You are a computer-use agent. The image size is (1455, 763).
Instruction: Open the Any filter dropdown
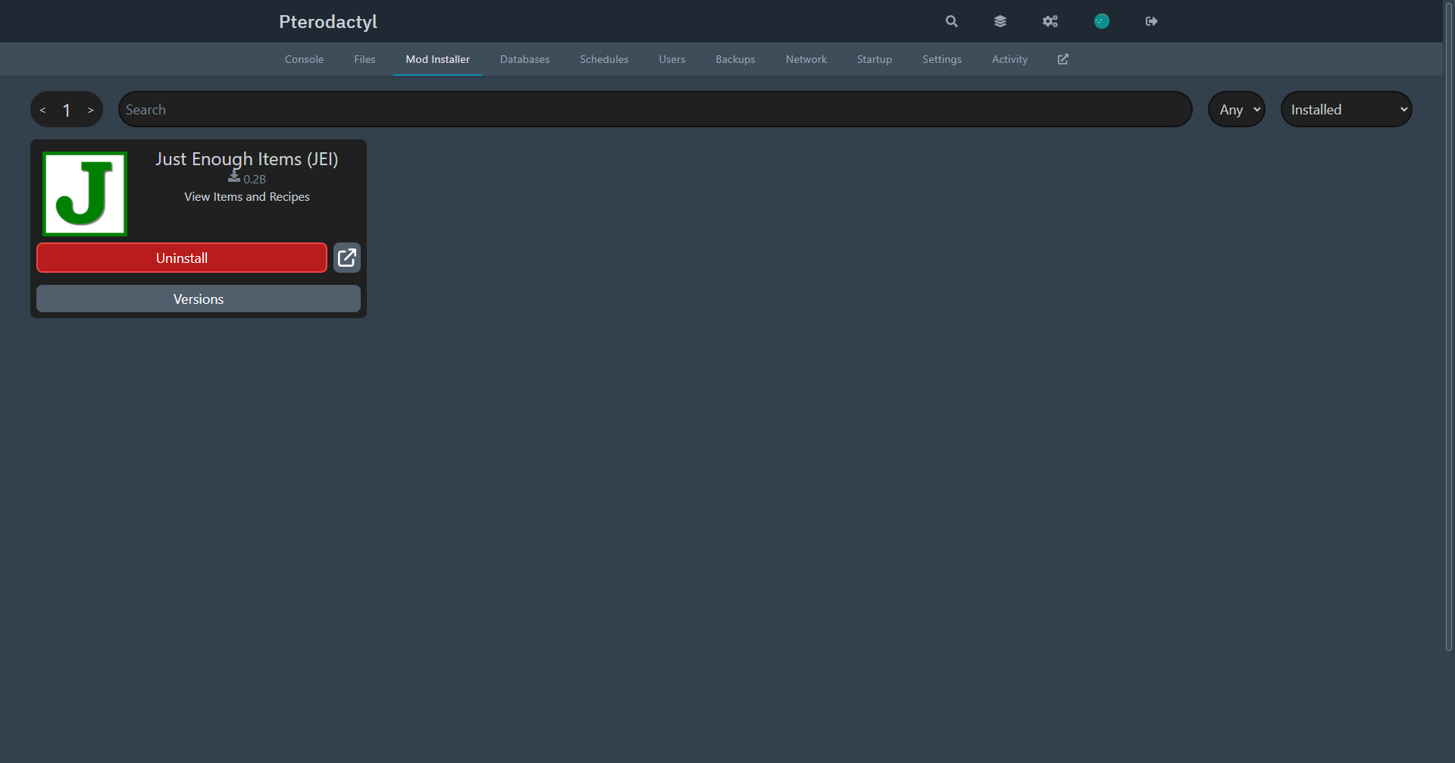point(1236,109)
